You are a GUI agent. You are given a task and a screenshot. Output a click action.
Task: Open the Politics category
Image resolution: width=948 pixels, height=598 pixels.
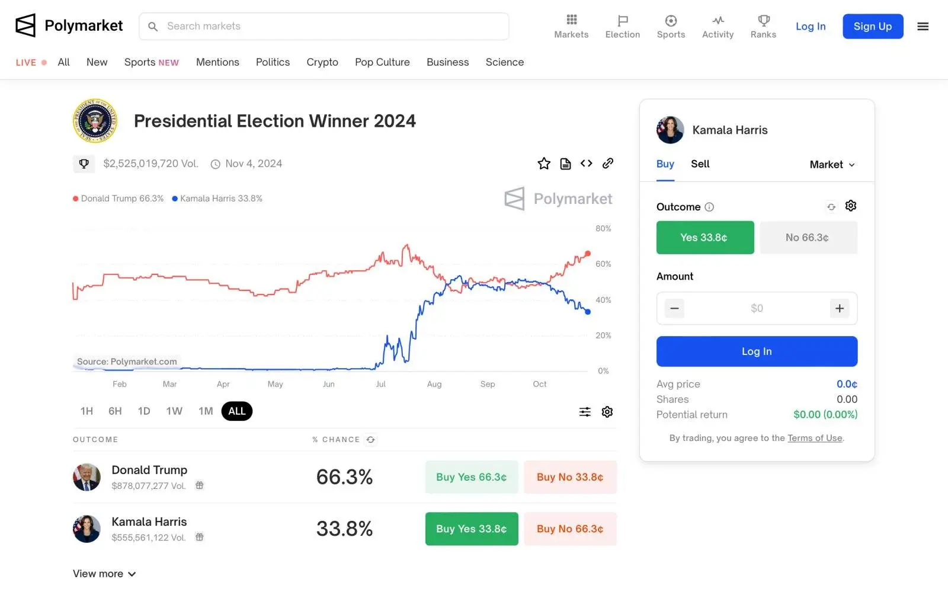click(273, 62)
